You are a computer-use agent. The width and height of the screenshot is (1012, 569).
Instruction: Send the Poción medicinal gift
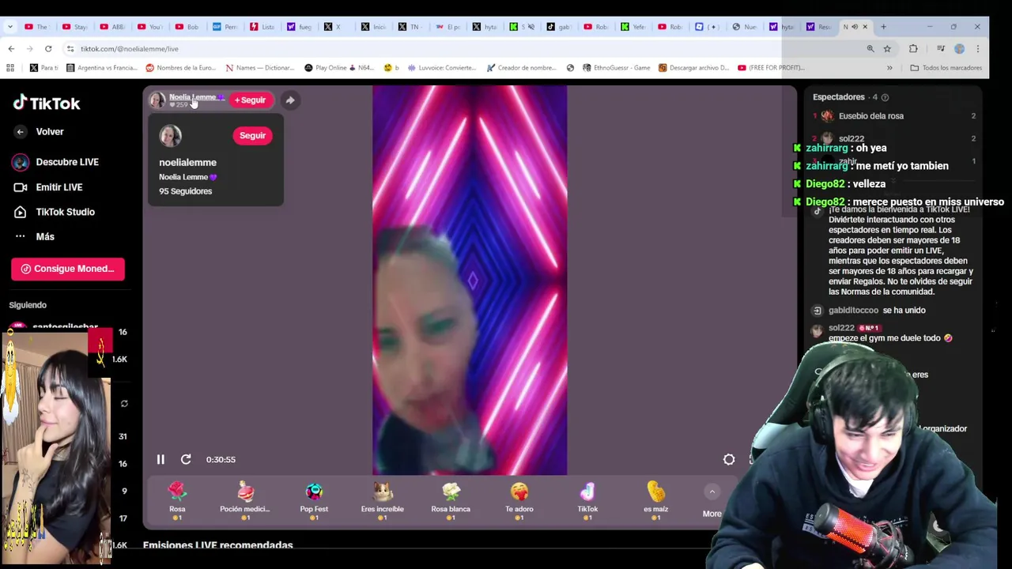[245, 500]
